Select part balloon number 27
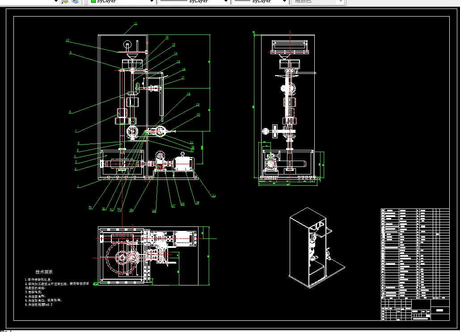The image size is (460, 332). [173, 206]
